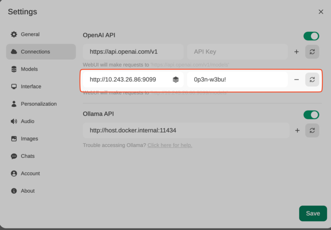The image size is (331, 230).
Task: Click the https://api.openai.com/v1 URL field
Action: pos(133,52)
